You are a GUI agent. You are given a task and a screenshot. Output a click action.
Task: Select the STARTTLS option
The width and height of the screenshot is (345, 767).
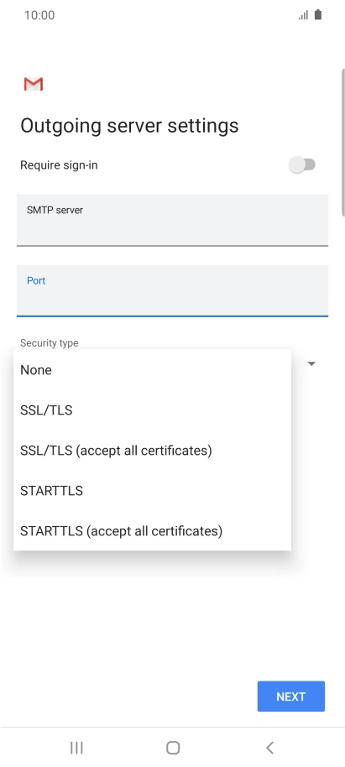tap(152, 490)
